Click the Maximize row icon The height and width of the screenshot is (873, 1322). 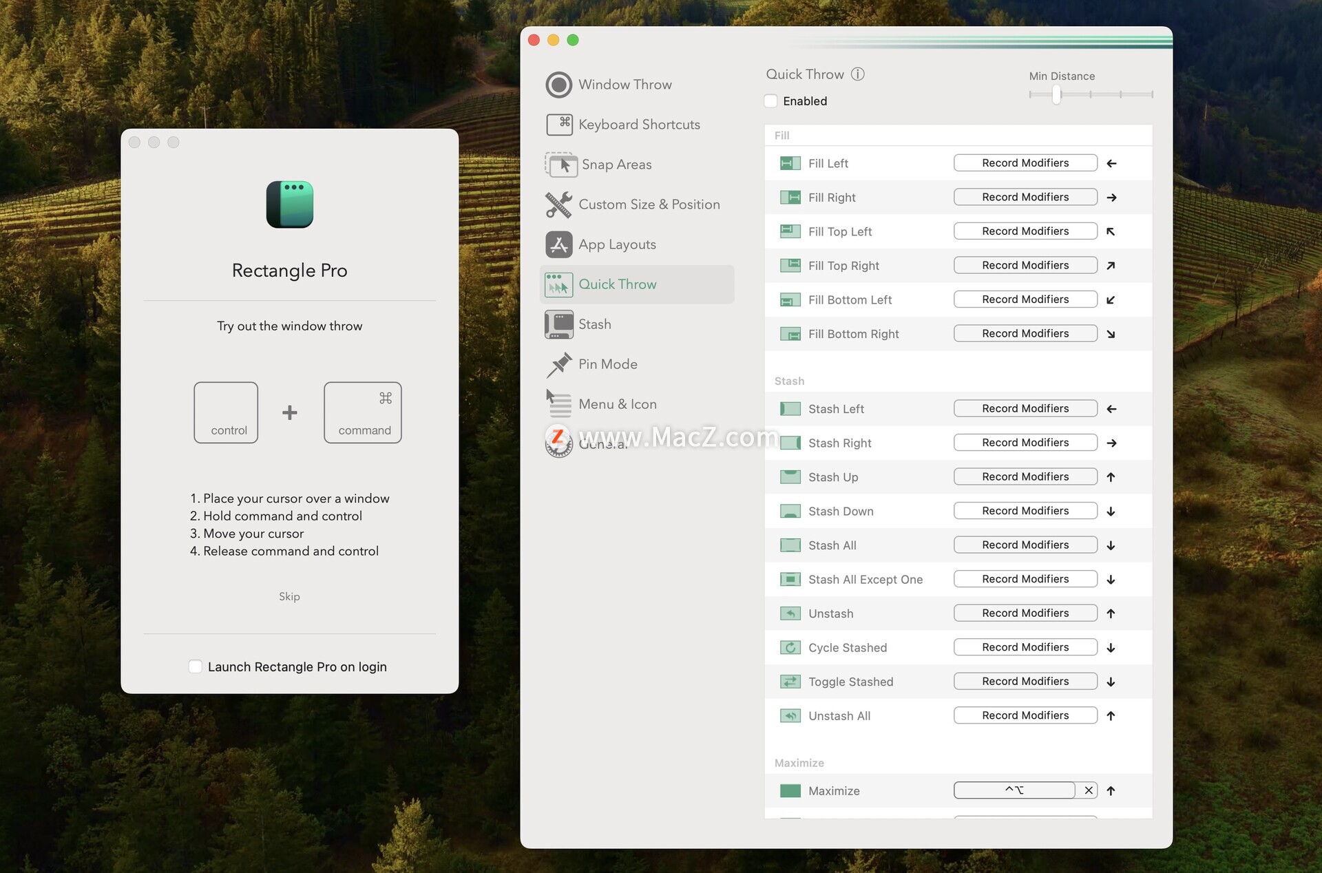click(x=790, y=791)
